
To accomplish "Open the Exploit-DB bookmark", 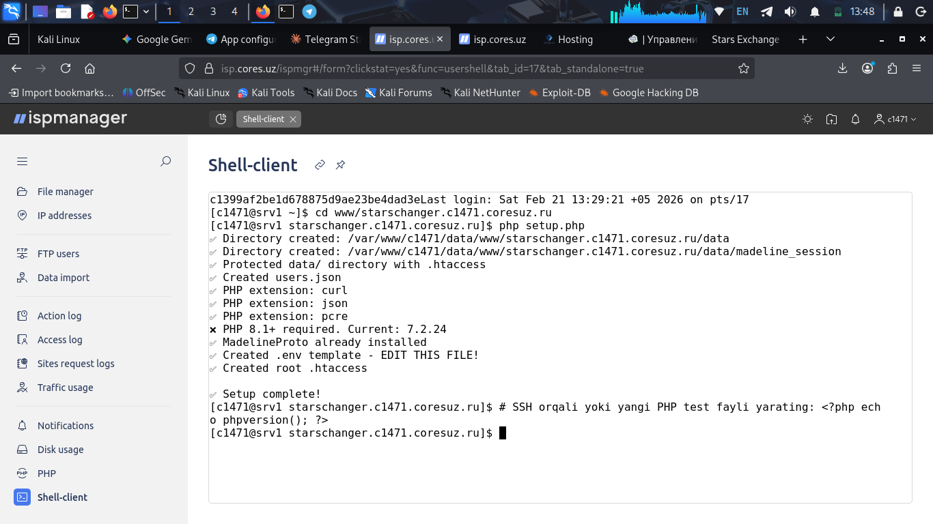I will (x=559, y=93).
